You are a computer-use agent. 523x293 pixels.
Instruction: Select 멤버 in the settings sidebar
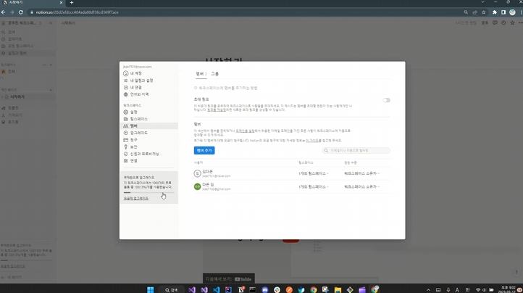click(x=149, y=125)
